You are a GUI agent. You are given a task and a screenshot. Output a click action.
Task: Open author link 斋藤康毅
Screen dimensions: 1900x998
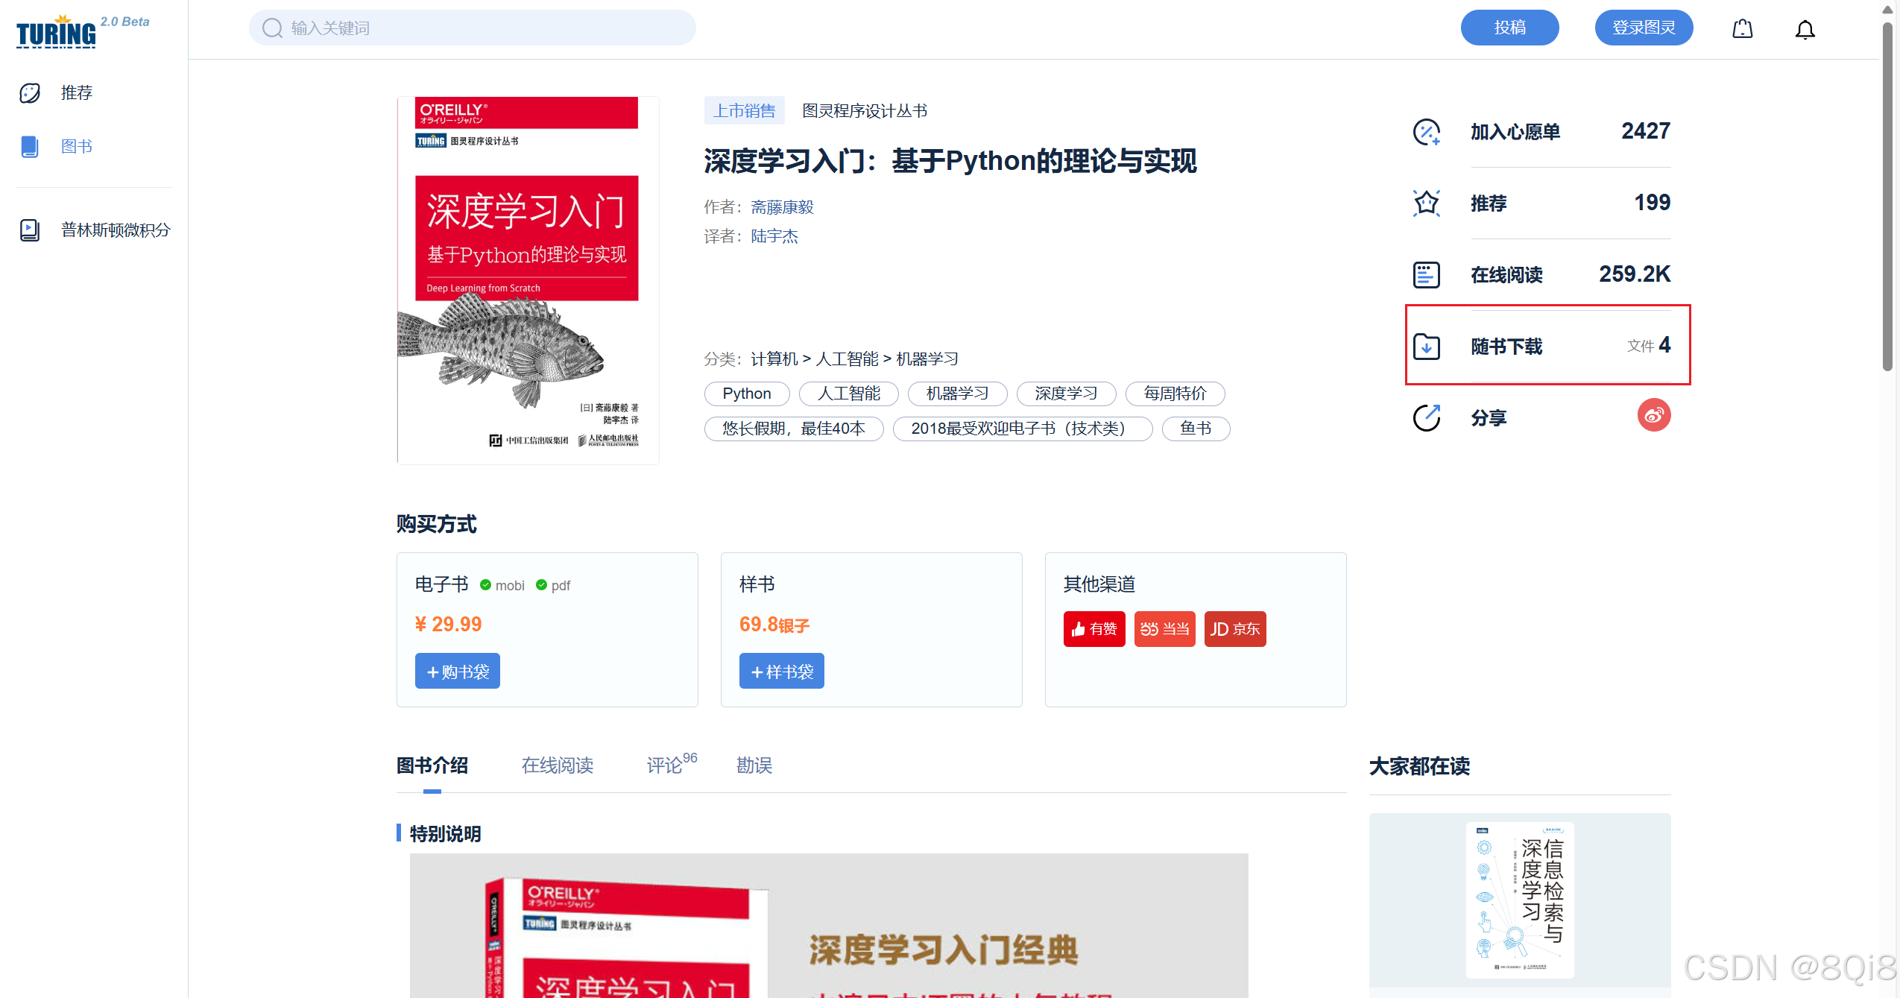tap(782, 207)
